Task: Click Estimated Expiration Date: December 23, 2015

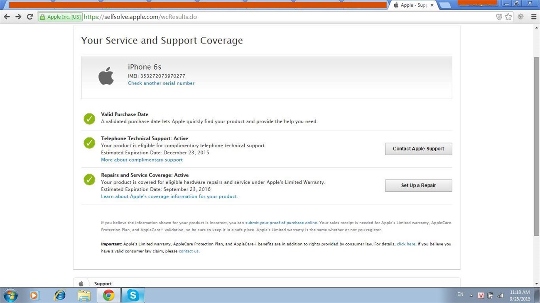Action: click(155, 153)
